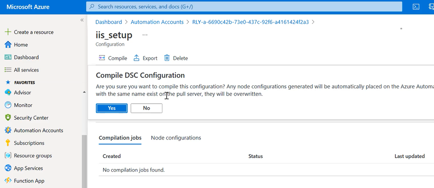Switch to the Node configurations tab
434x188 pixels.
point(176,138)
